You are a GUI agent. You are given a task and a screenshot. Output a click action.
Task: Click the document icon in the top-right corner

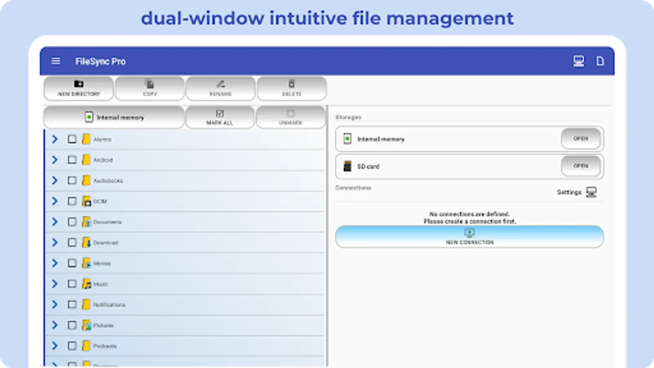[x=600, y=61]
